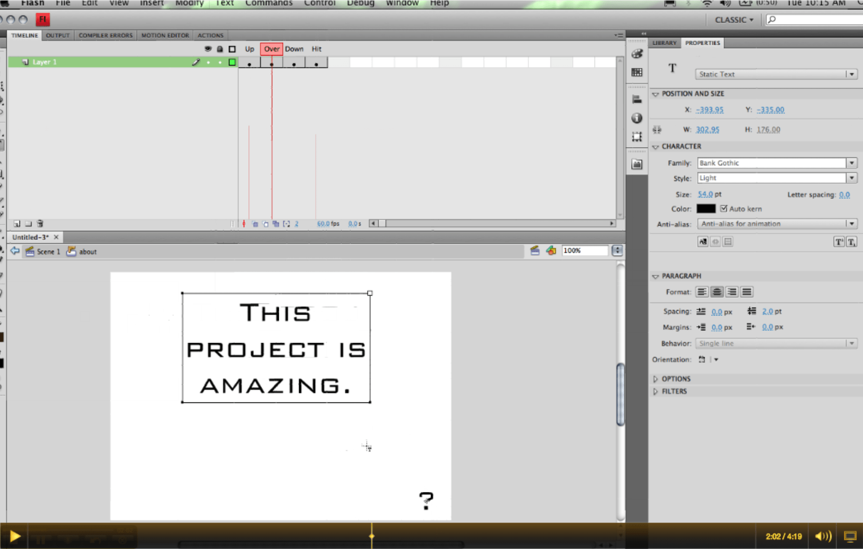Switch to the LIBRARY tab

[664, 42]
